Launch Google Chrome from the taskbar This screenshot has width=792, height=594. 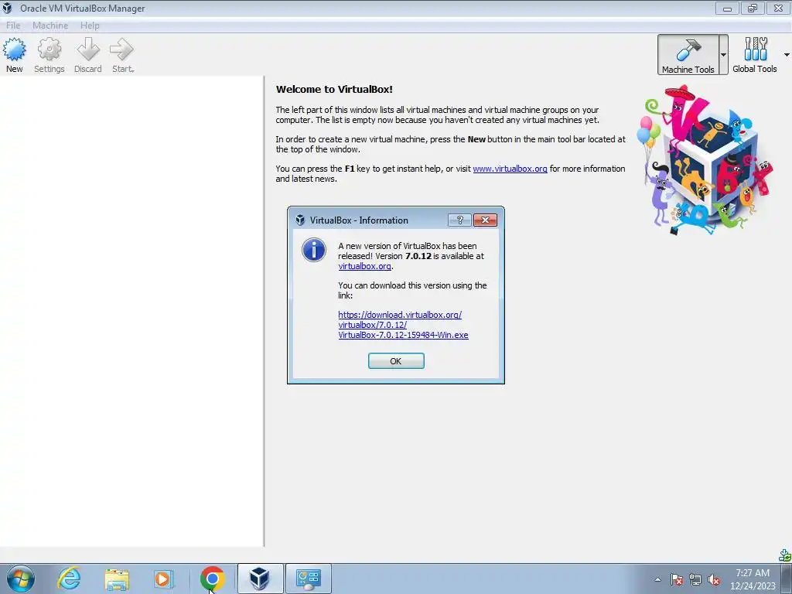pos(212,579)
